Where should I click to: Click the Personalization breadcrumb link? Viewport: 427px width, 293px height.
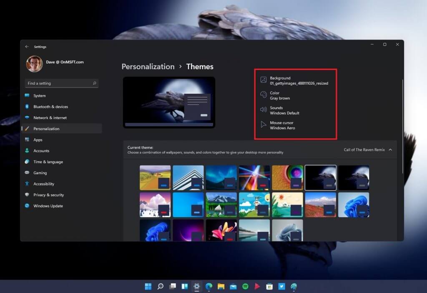pyautogui.click(x=148, y=66)
